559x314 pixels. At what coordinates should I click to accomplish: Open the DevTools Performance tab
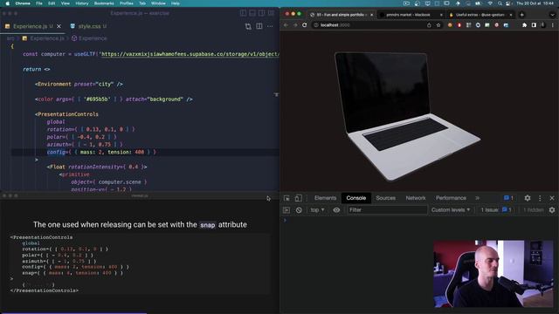pos(451,198)
